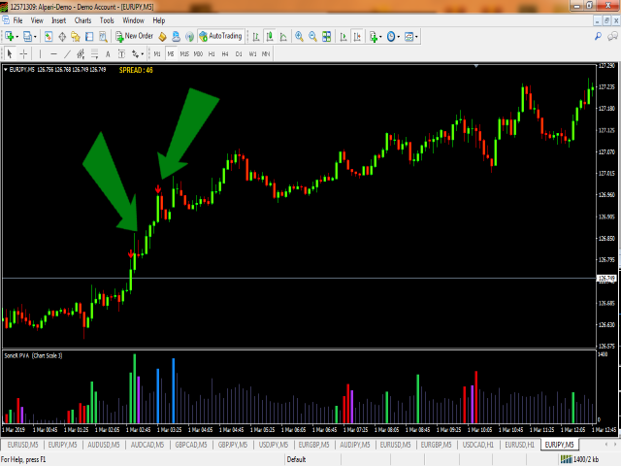Click the Templates toolbar icon
Viewport: 621px width, 466px height.
[x=409, y=37]
